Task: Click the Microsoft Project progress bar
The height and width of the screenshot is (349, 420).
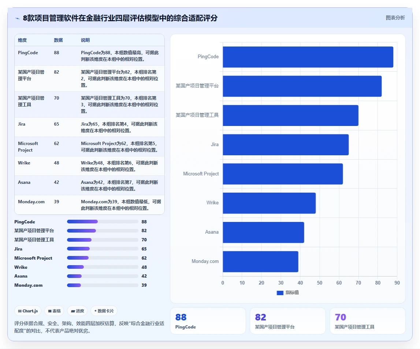Action: [103, 258]
